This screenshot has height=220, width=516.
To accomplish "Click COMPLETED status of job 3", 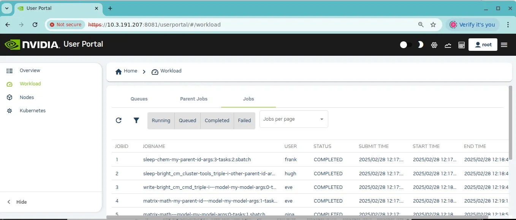I will click(x=328, y=187).
